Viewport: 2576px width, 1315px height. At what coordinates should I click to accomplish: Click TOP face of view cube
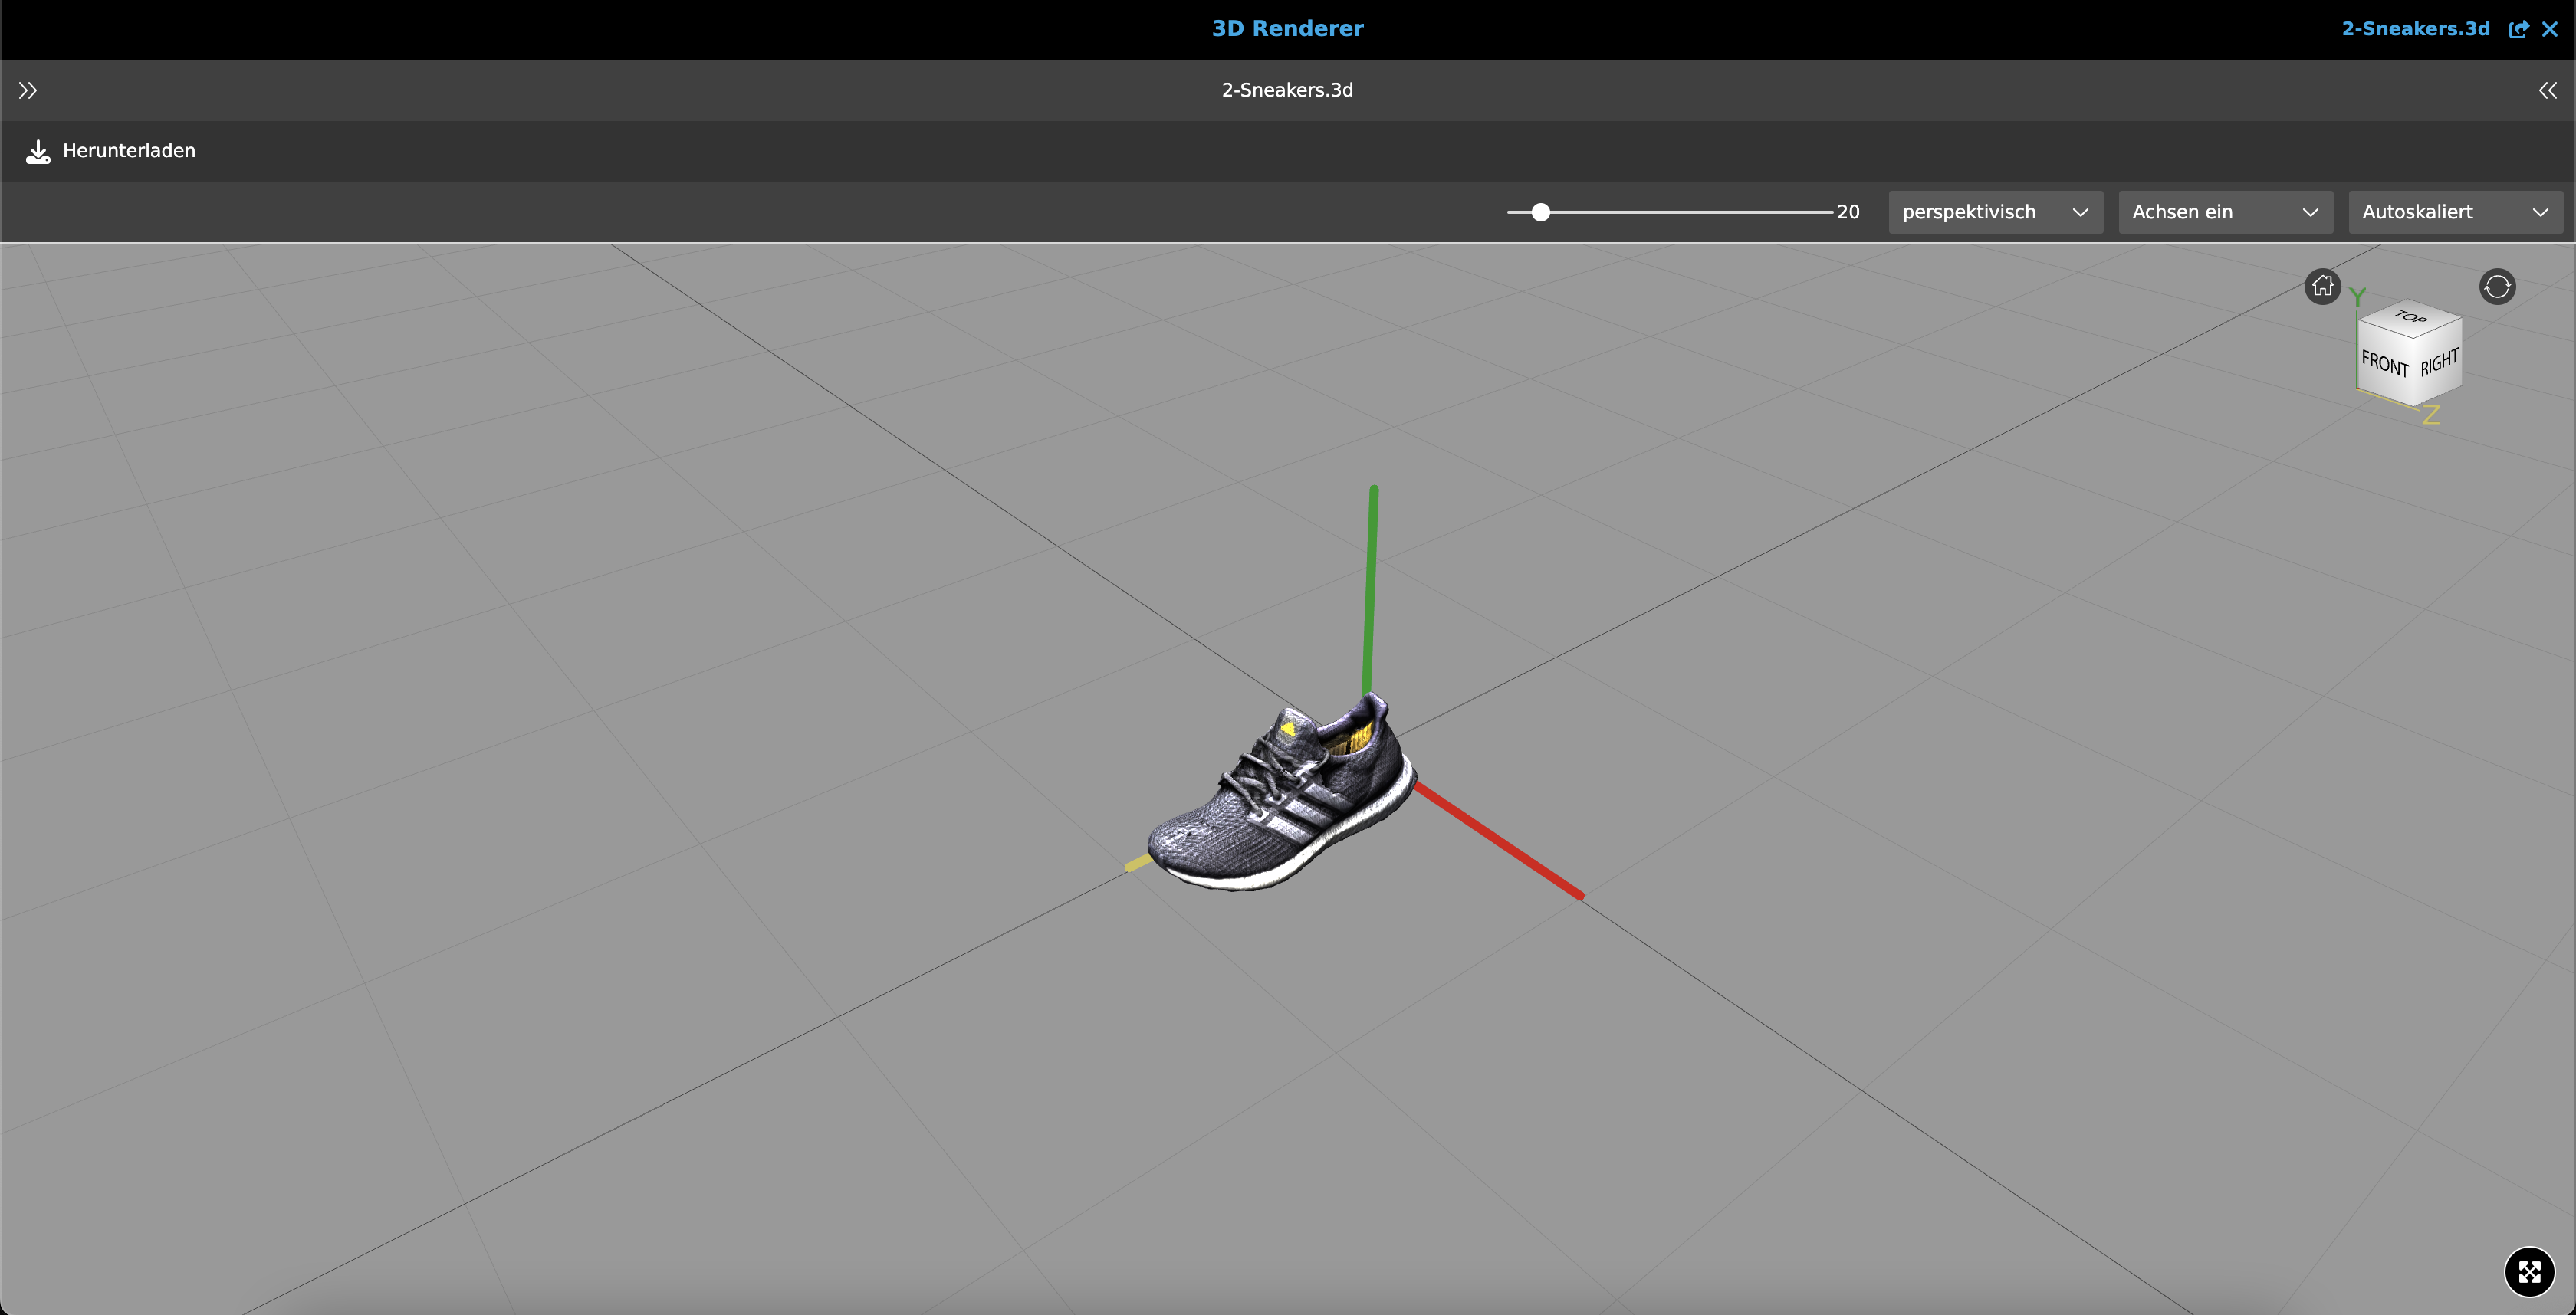click(x=2410, y=318)
